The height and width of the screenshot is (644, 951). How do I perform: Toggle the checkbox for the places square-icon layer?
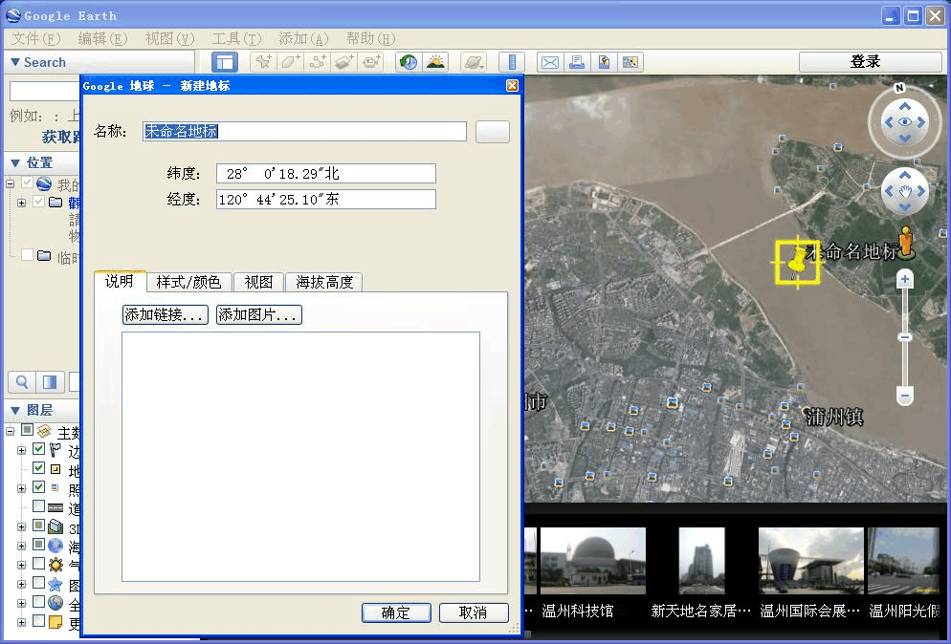(39, 467)
